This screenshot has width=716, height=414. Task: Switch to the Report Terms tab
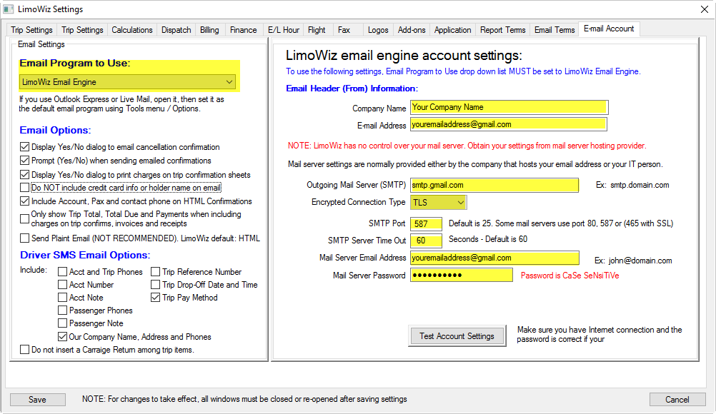(503, 30)
